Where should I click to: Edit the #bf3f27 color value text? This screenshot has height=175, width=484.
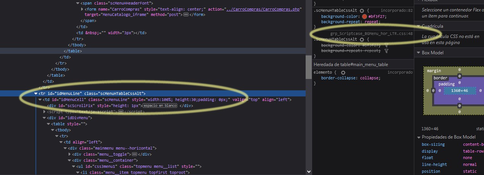377,17
